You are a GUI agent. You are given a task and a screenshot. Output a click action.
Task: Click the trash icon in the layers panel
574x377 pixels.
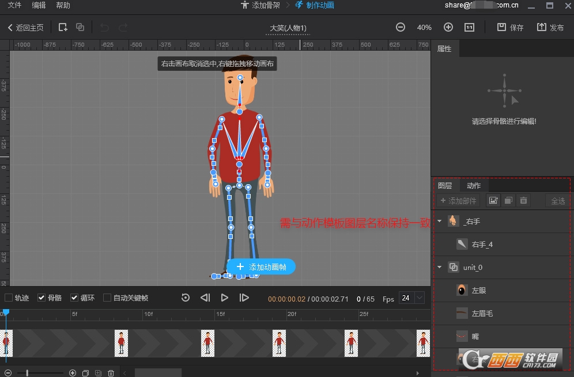pyautogui.click(x=523, y=200)
